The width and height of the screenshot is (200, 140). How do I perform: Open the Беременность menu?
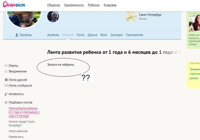[74, 5]
